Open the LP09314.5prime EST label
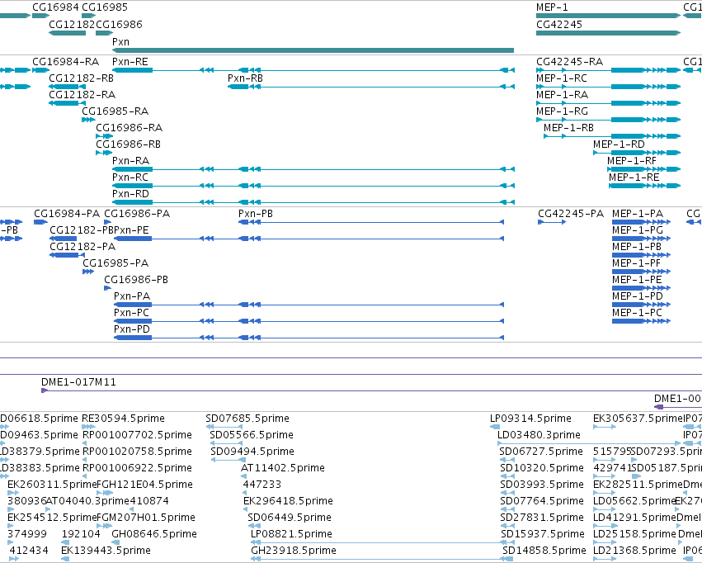This screenshot has width=702, height=563. pos(530,419)
